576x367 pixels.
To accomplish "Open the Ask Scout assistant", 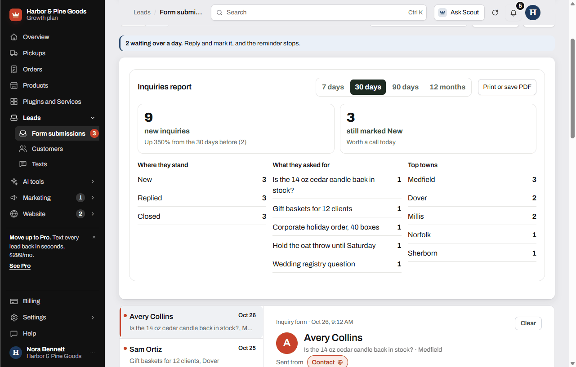I will [x=459, y=13].
